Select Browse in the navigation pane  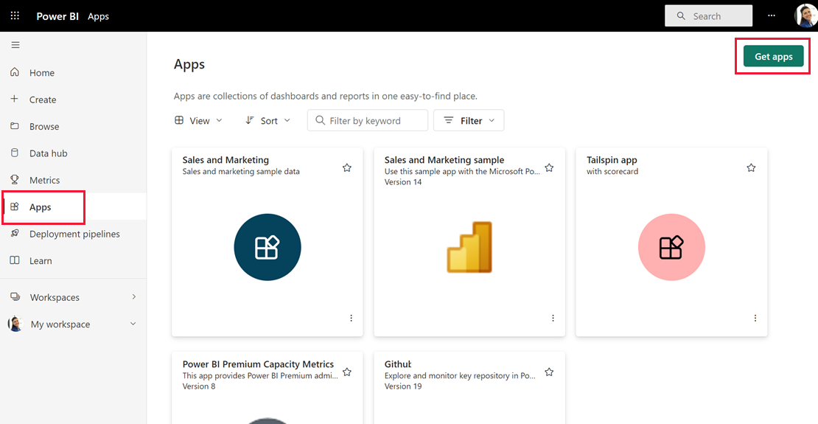44,127
